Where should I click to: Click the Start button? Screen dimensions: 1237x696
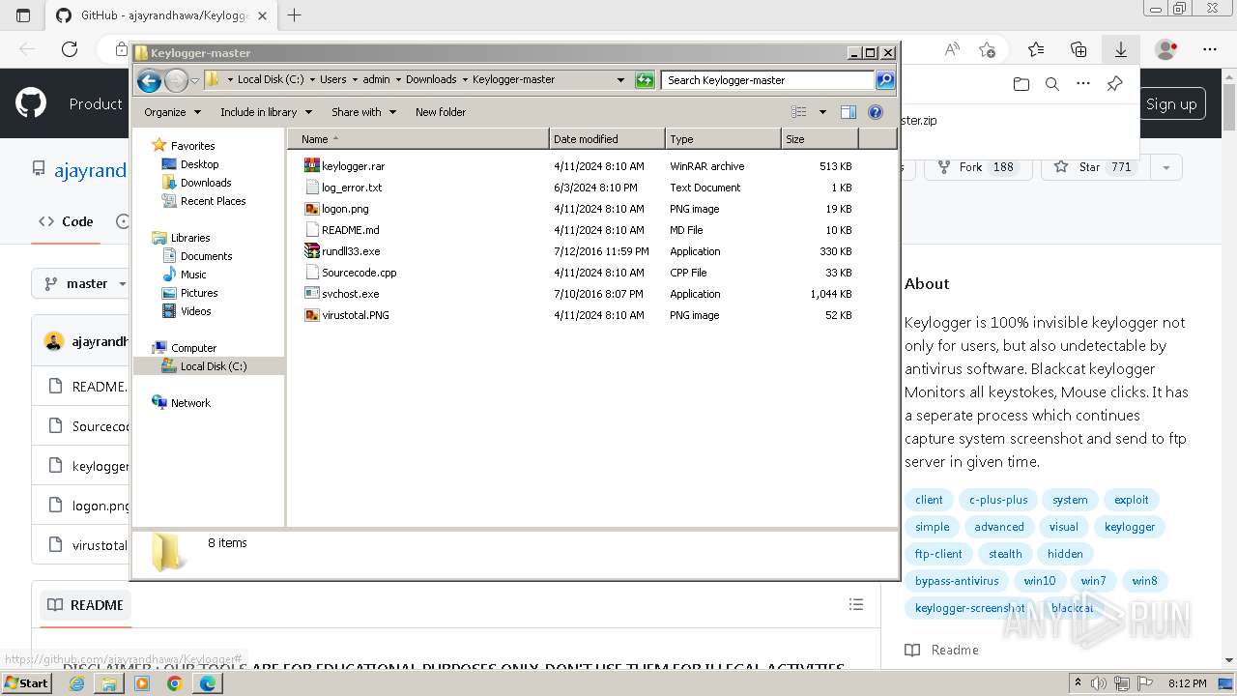click(x=27, y=683)
